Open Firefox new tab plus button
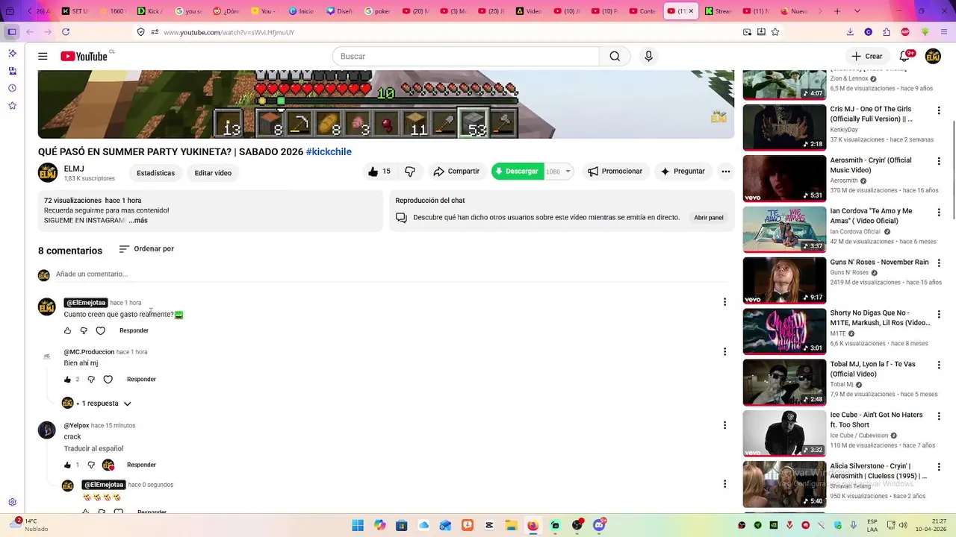The height and width of the screenshot is (537, 956). [x=837, y=11]
